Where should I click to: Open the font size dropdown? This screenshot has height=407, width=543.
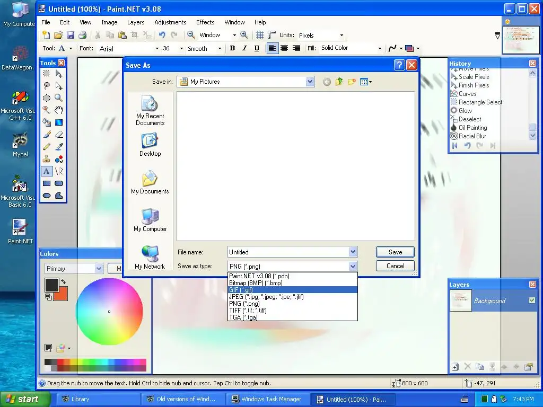coord(181,48)
